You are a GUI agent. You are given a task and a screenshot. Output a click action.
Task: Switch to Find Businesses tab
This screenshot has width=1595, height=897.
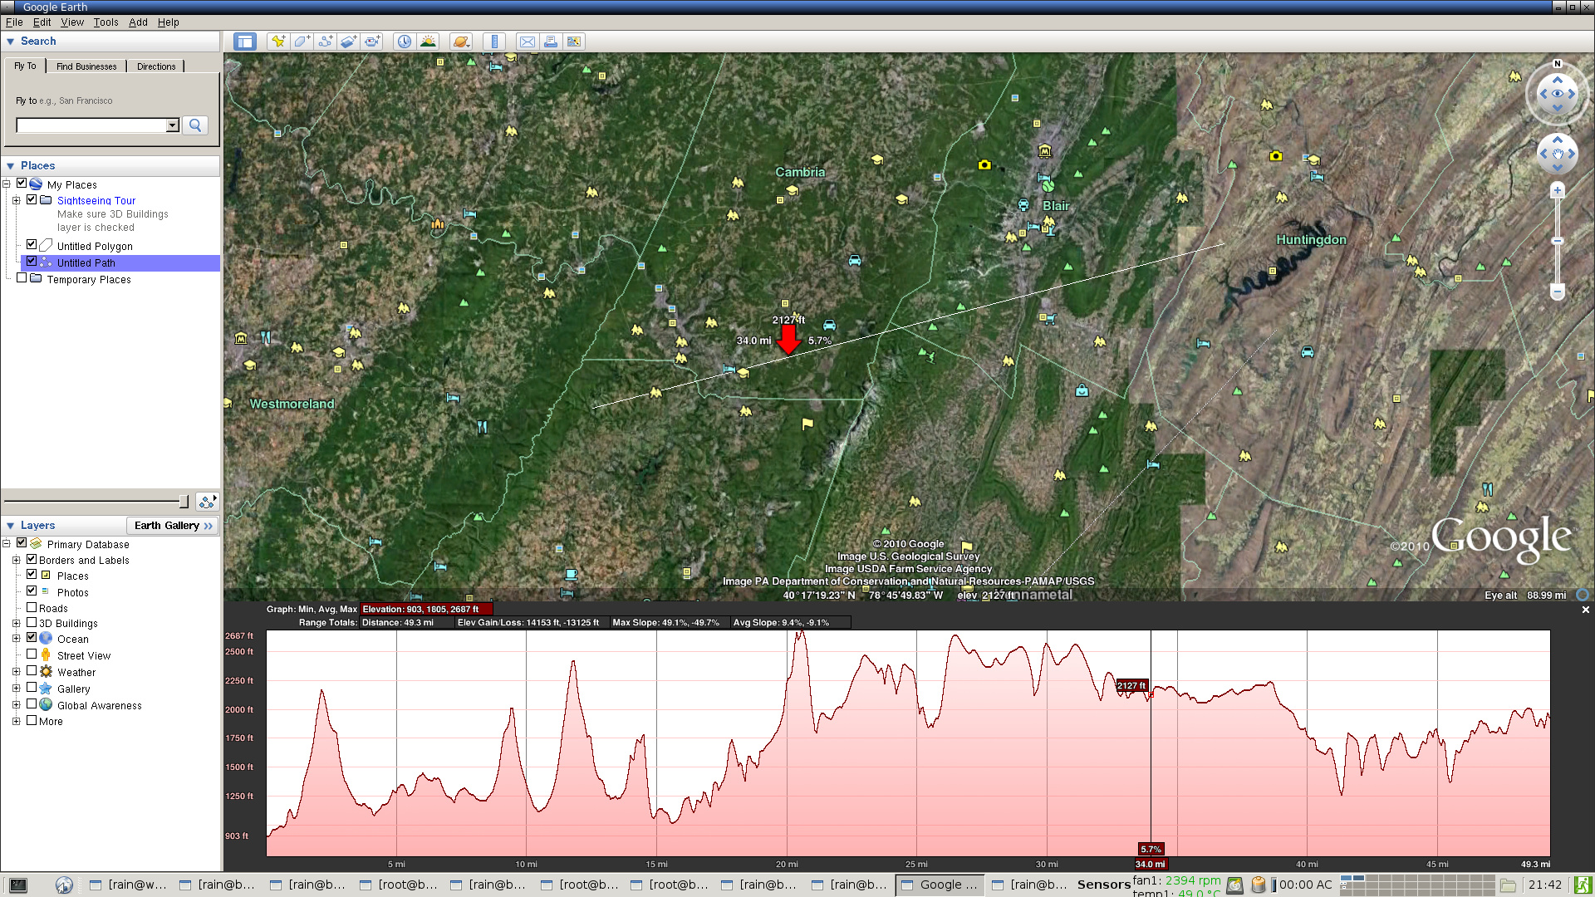[86, 66]
